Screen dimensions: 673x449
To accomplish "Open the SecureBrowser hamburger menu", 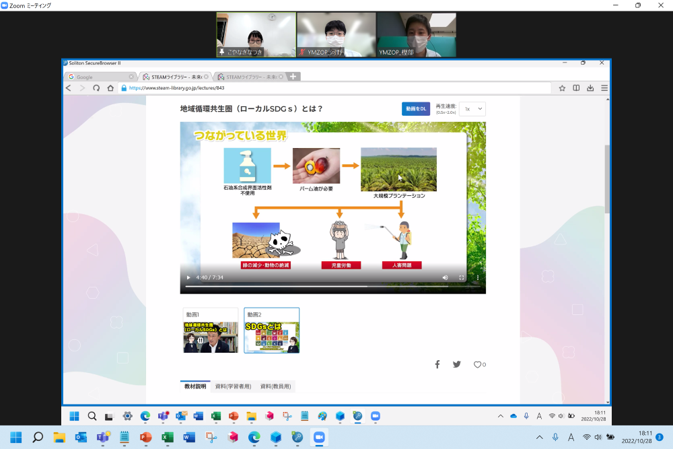I will (x=604, y=88).
